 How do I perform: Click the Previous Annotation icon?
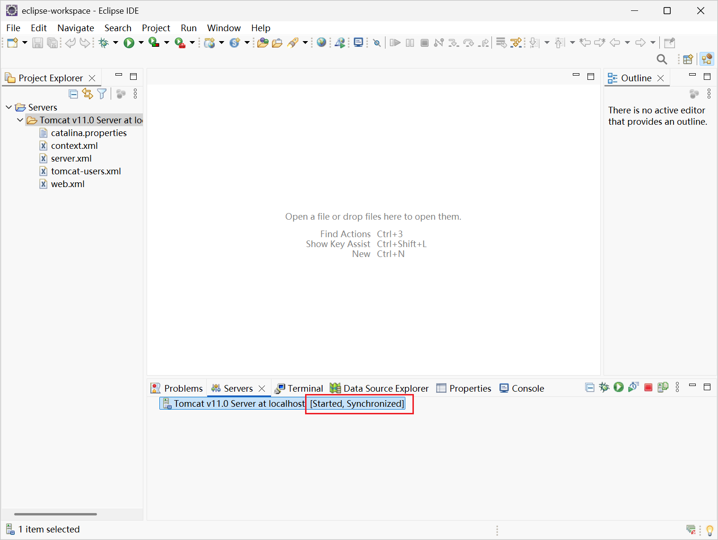pos(560,43)
